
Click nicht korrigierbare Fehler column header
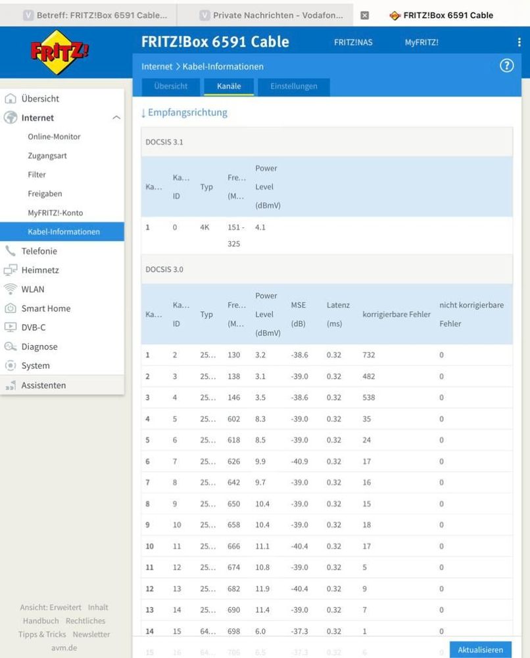(x=471, y=314)
